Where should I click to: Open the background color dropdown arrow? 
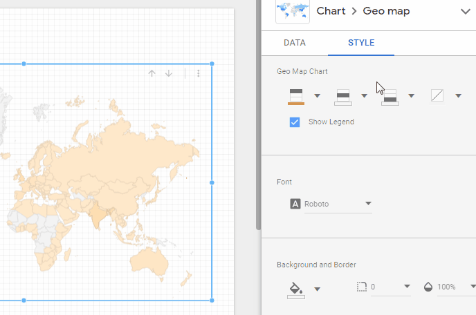click(x=318, y=289)
